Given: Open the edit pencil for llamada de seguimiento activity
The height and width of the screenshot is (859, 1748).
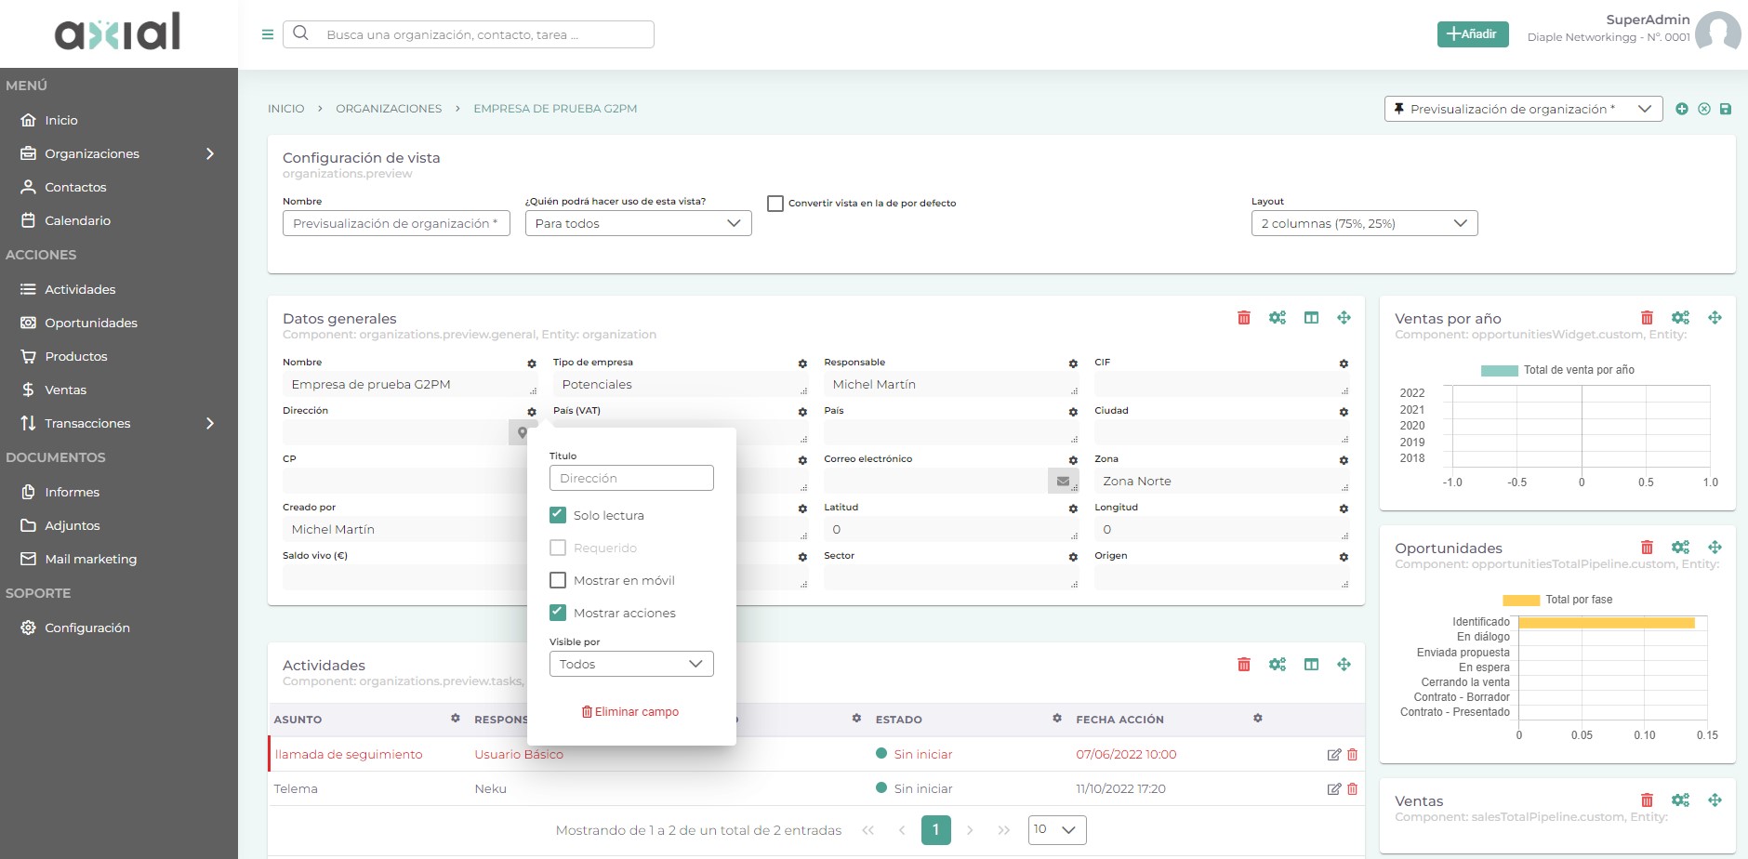Looking at the screenshot, I should (x=1331, y=754).
